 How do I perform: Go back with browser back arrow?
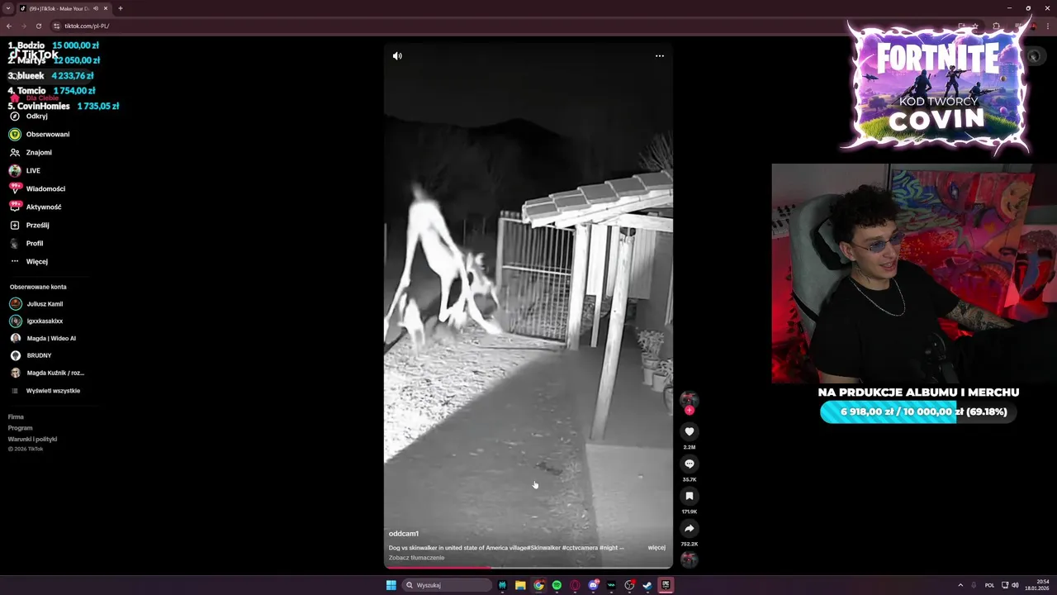pyautogui.click(x=9, y=26)
